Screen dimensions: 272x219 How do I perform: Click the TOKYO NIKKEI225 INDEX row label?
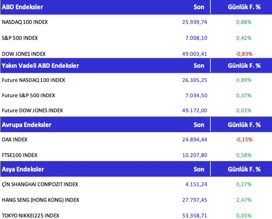click(x=31, y=216)
